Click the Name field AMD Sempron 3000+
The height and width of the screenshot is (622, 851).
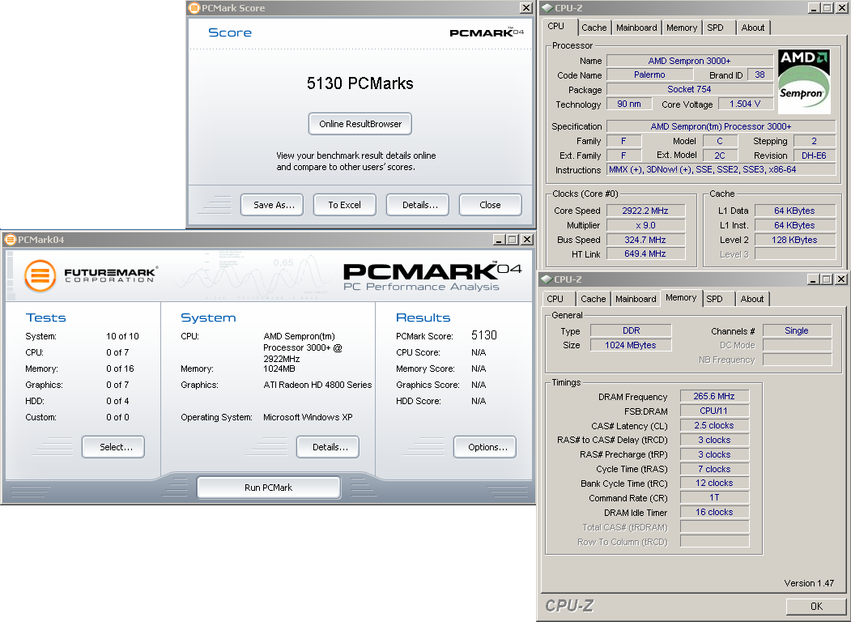[690, 61]
